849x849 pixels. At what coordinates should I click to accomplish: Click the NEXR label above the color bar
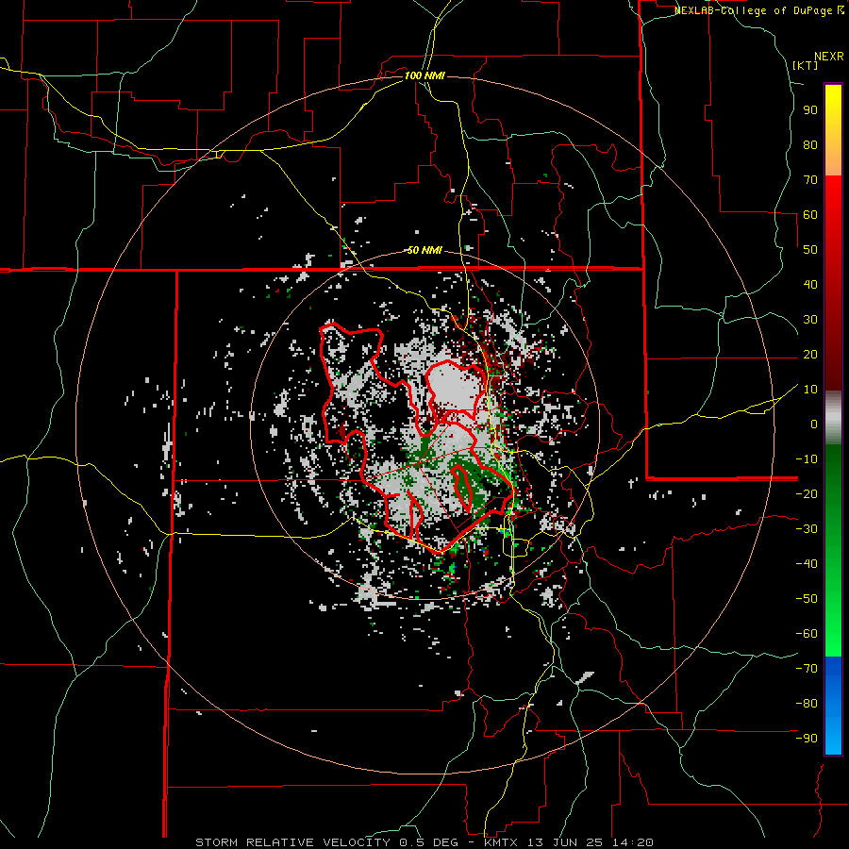coord(829,57)
